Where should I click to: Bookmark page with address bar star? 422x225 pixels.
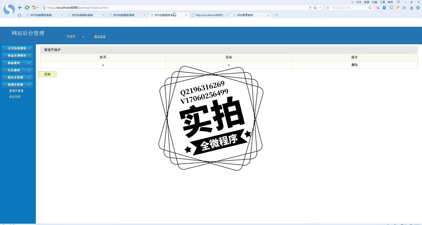315,7
